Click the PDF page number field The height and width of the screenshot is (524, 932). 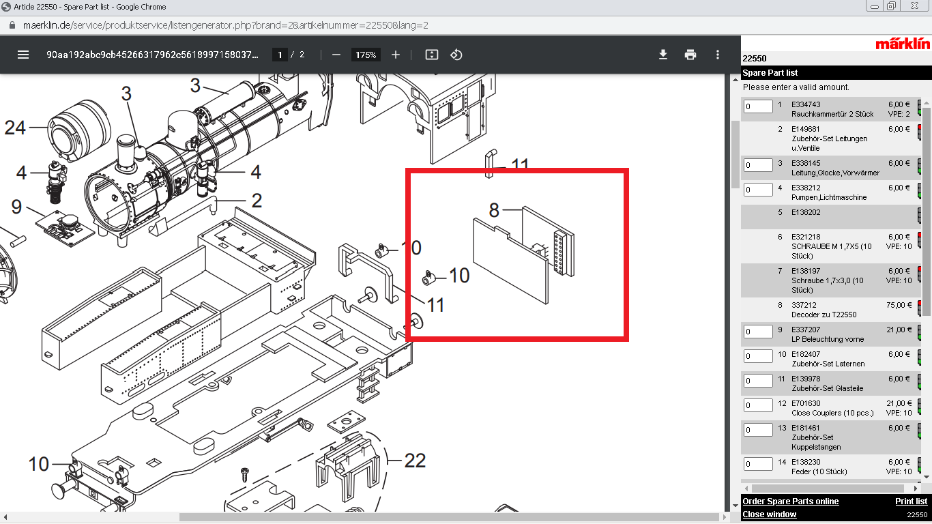pos(279,55)
